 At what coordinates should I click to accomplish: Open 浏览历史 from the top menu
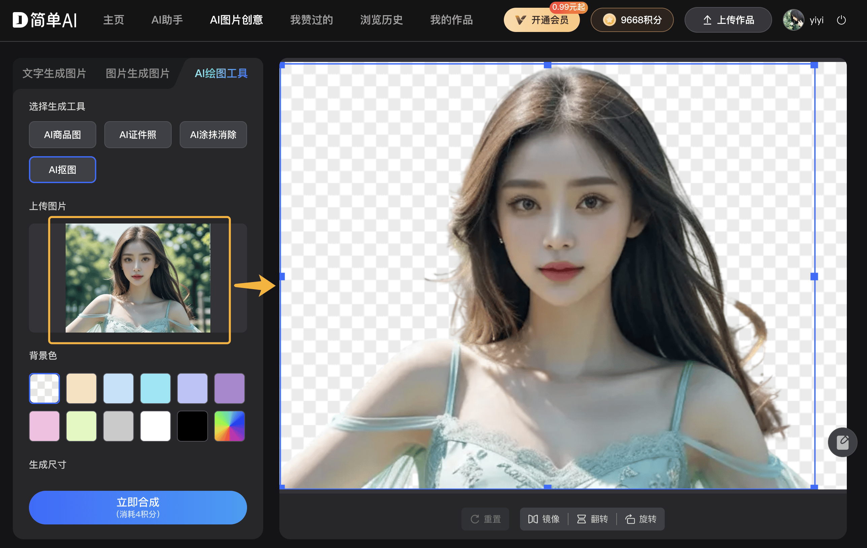pyautogui.click(x=381, y=20)
